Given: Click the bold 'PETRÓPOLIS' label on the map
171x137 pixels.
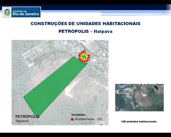Looking at the screenshot, I should click(27, 117).
